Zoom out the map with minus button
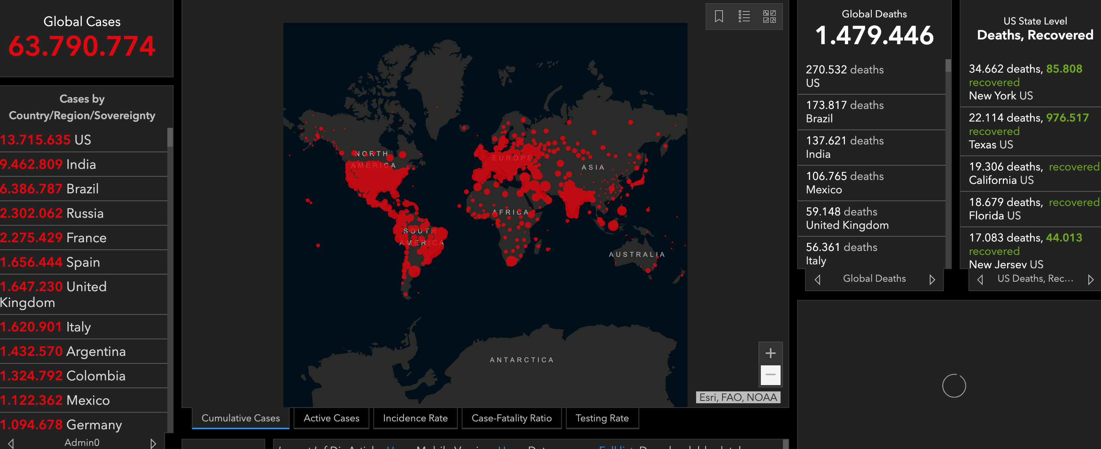This screenshot has width=1101, height=449. pos(770,375)
